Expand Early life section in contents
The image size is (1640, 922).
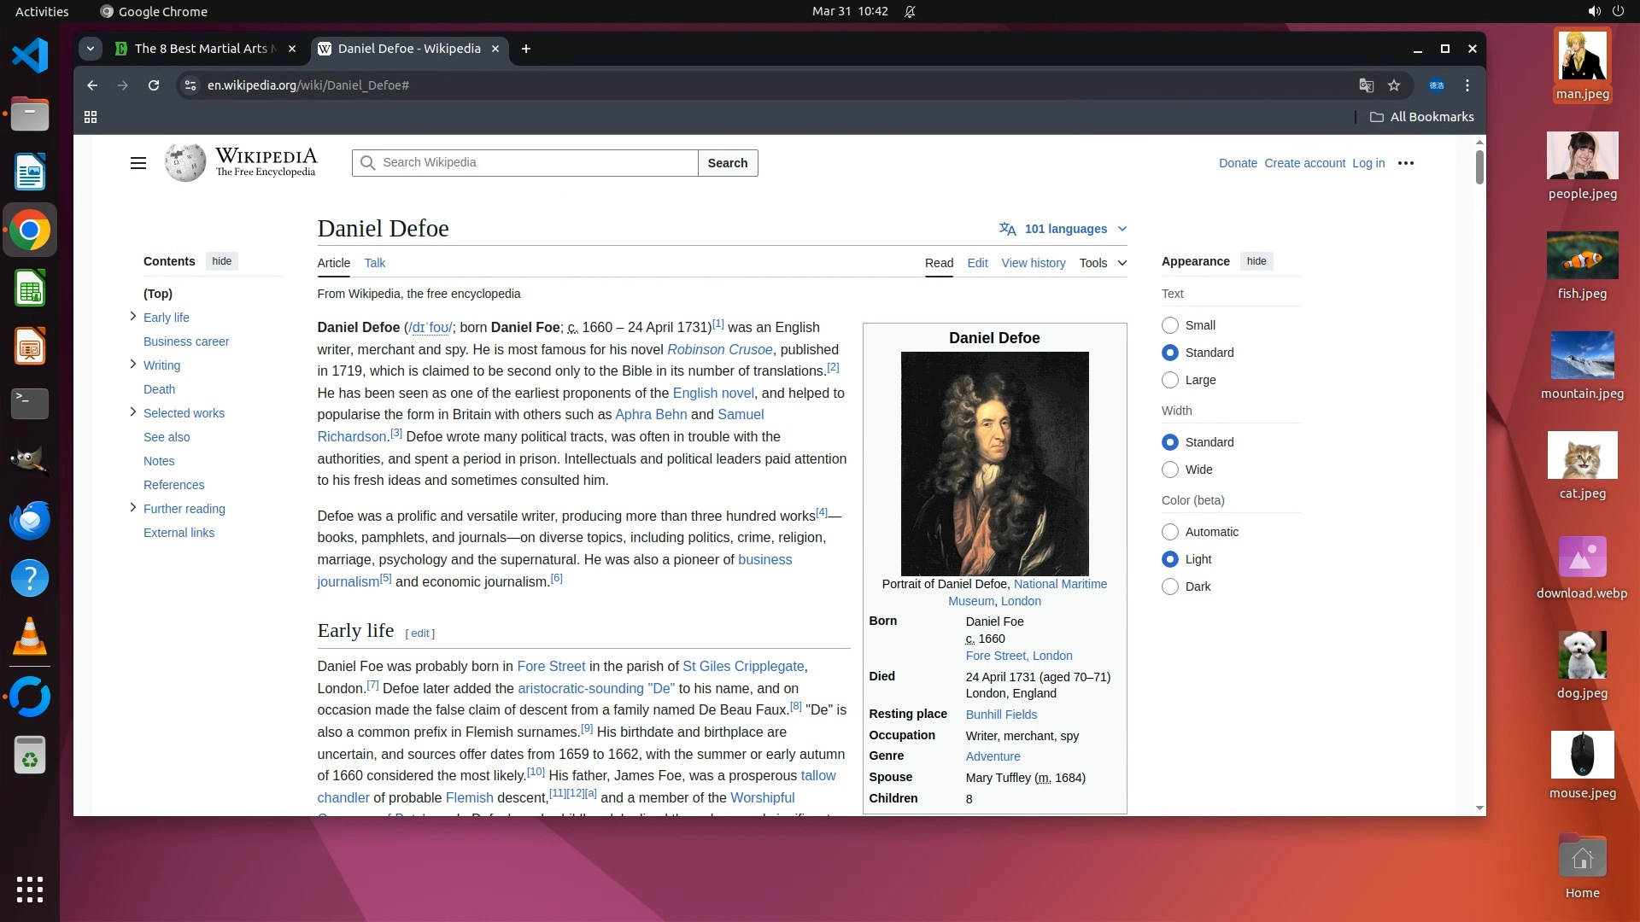(x=133, y=317)
